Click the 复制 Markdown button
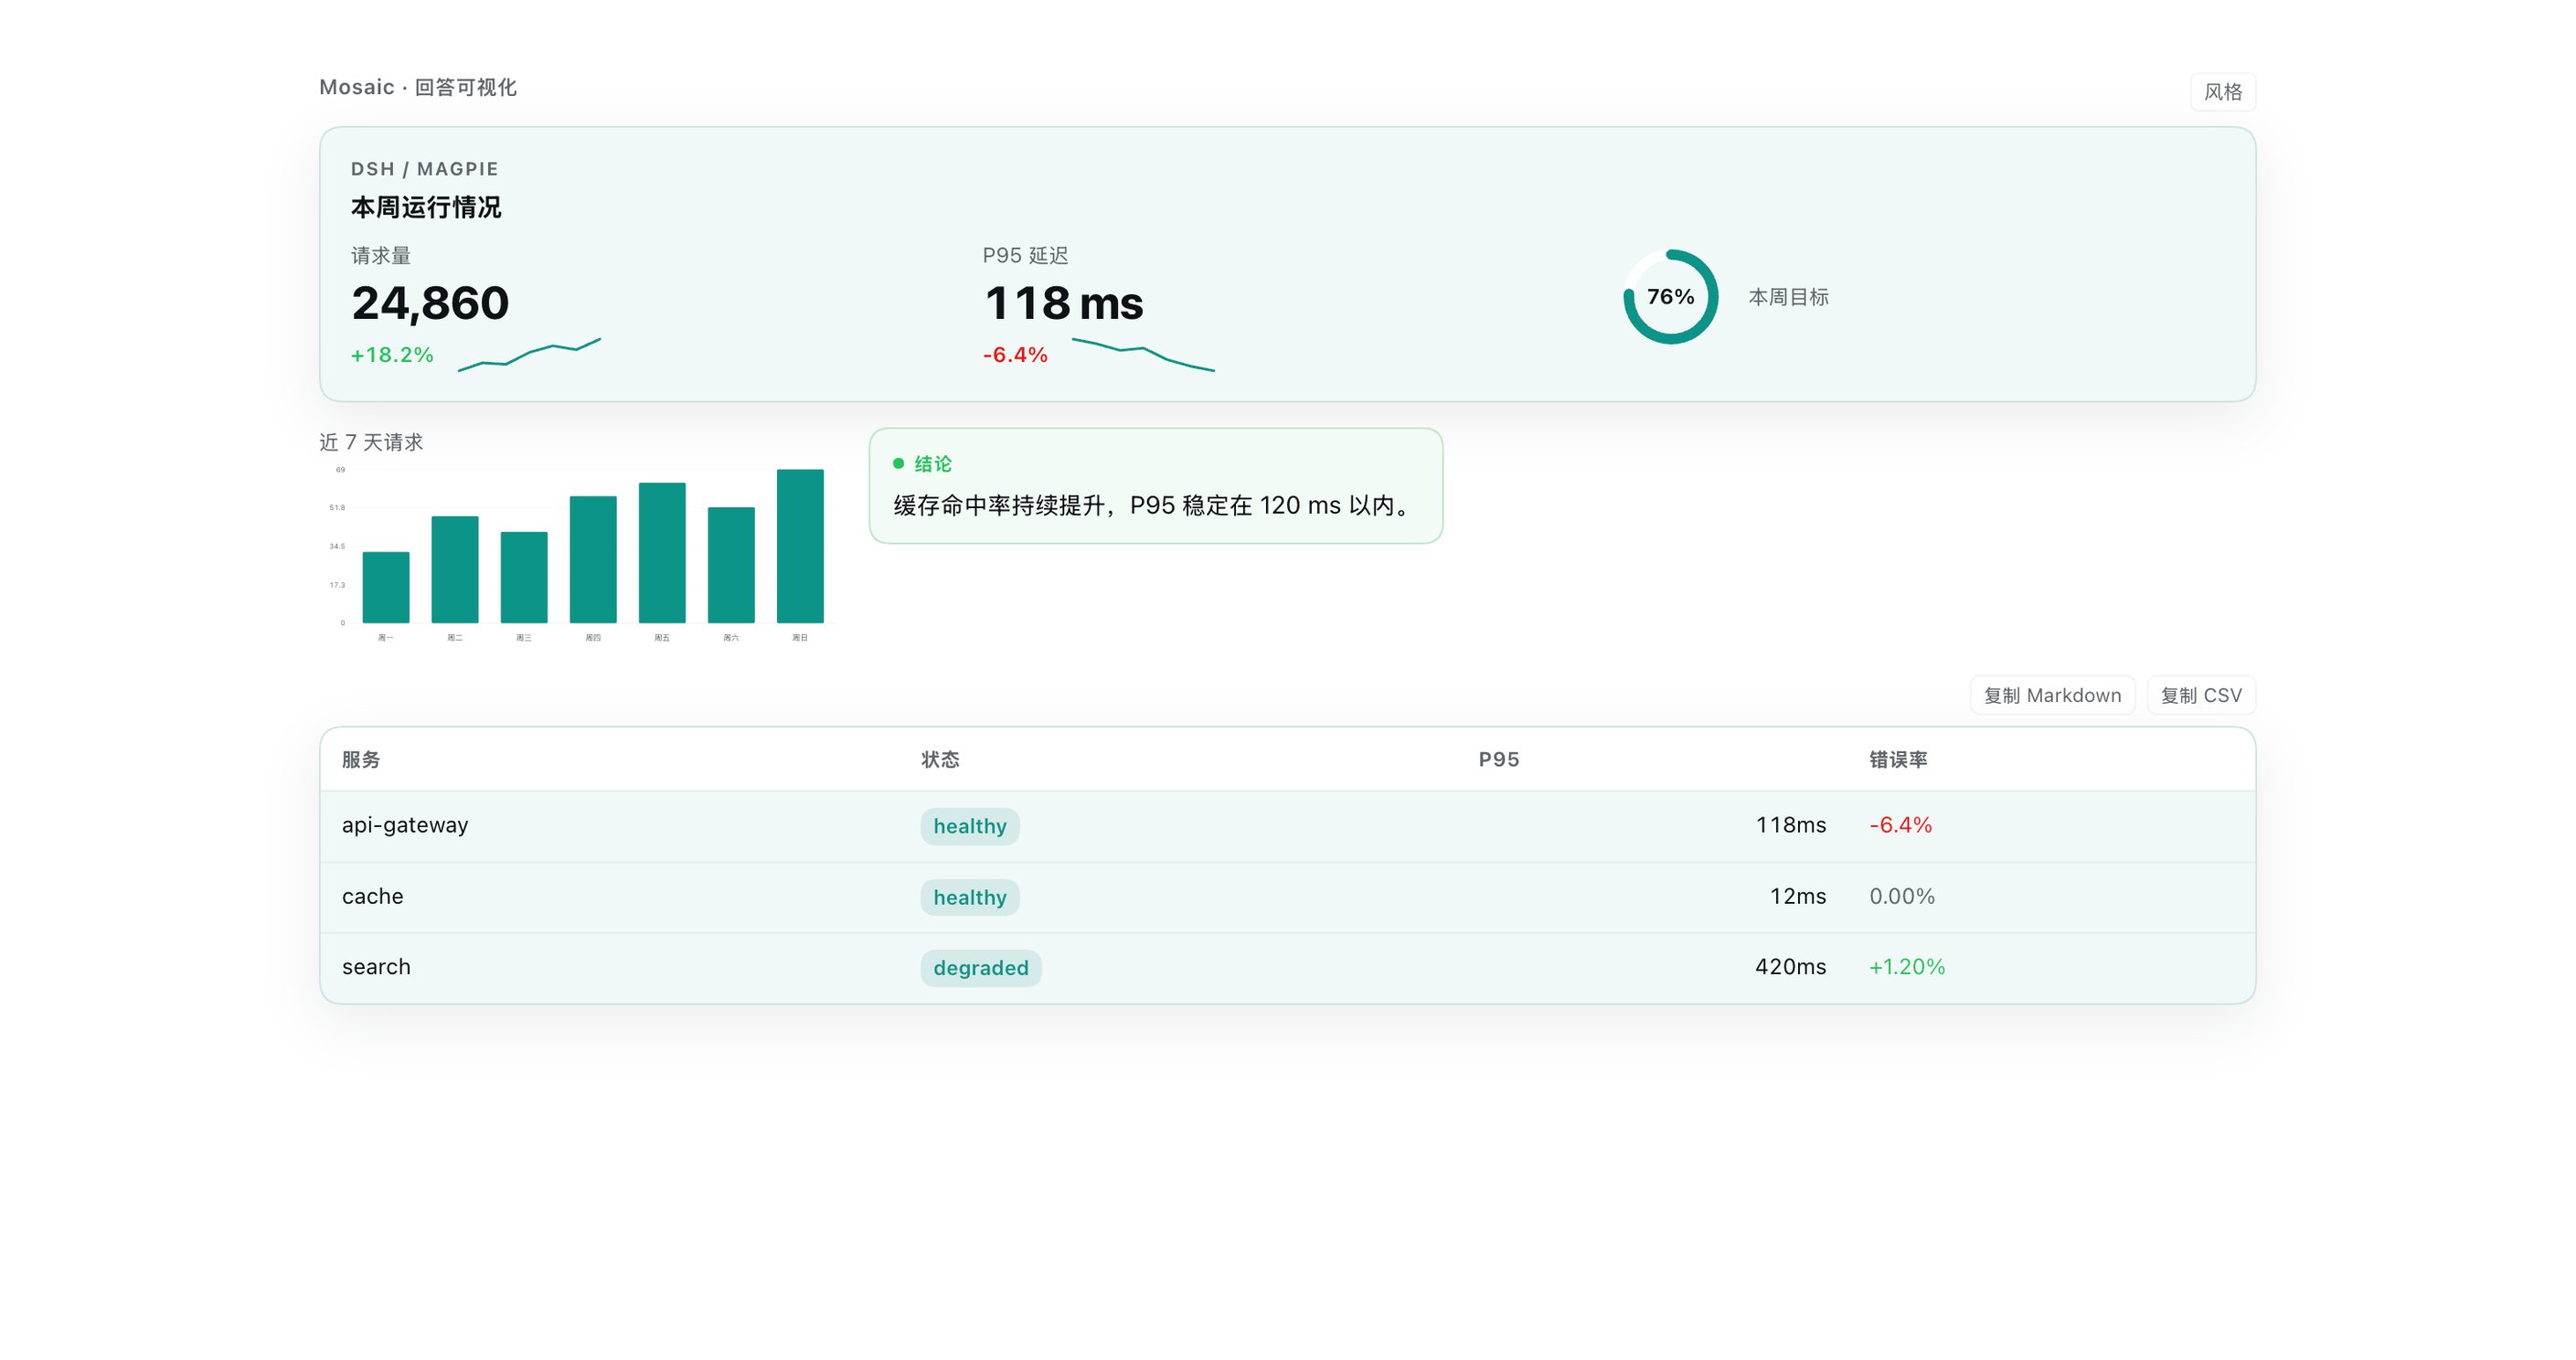This screenshot has height=1360, width=2576. click(x=2052, y=695)
